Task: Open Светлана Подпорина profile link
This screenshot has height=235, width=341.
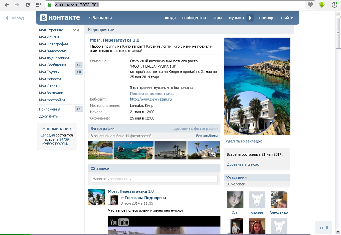Action: pos(145,198)
